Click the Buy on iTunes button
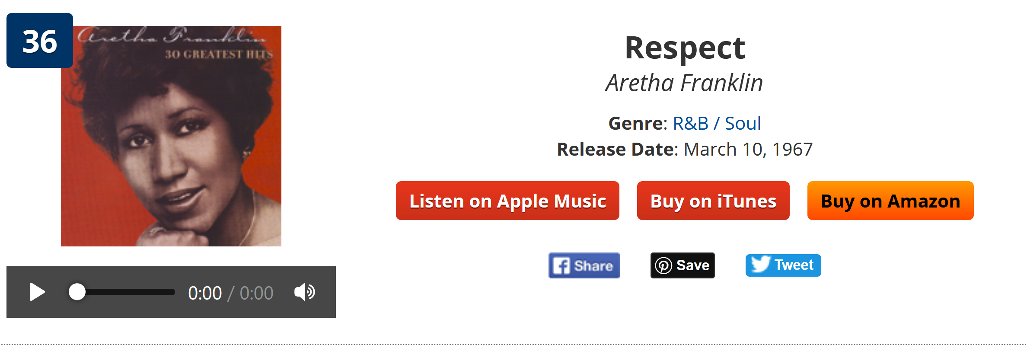1027x345 pixels. coord(713,201)
